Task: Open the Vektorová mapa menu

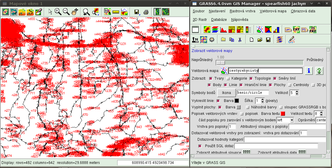Action: (273, 11)
